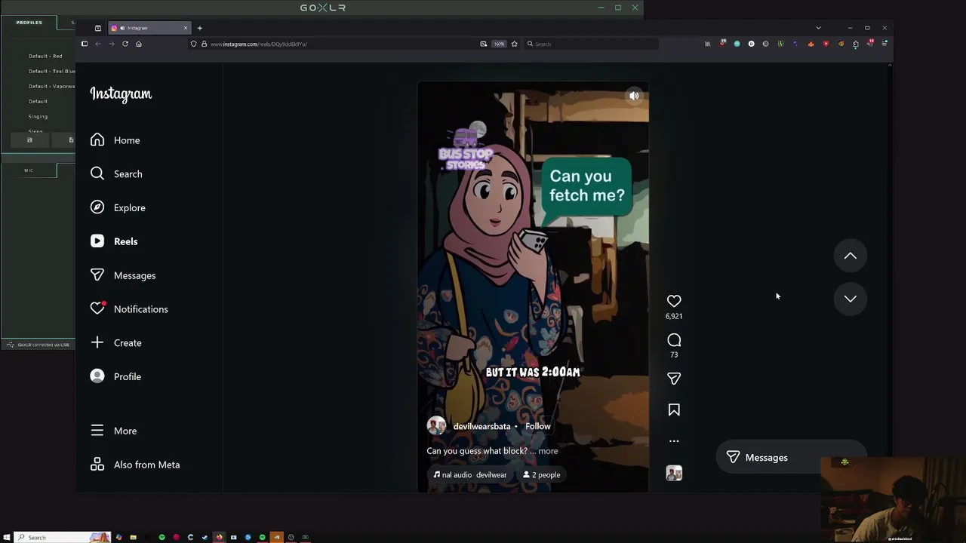Reload the page in the browser
Screen dimensions: 966x543
coord(125,44)
